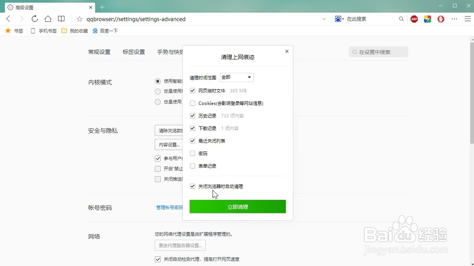Click the 内容设置... button
Viewport: 474px width, 266px height.
(169, 145)
